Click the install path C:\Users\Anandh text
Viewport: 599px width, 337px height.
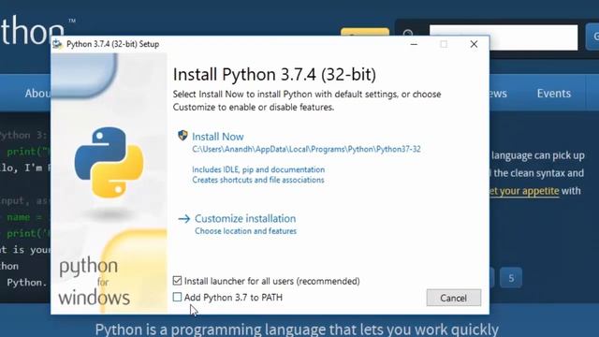(x=306, y=149)
